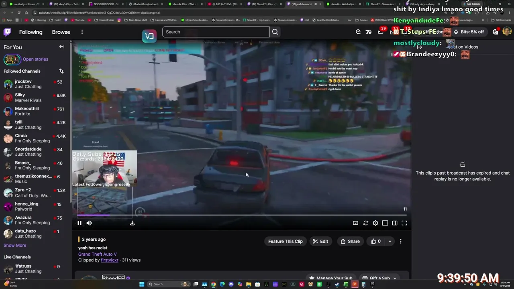Click Show More followed channels
This screenshot has height=289, width=514.
(15, 245)
